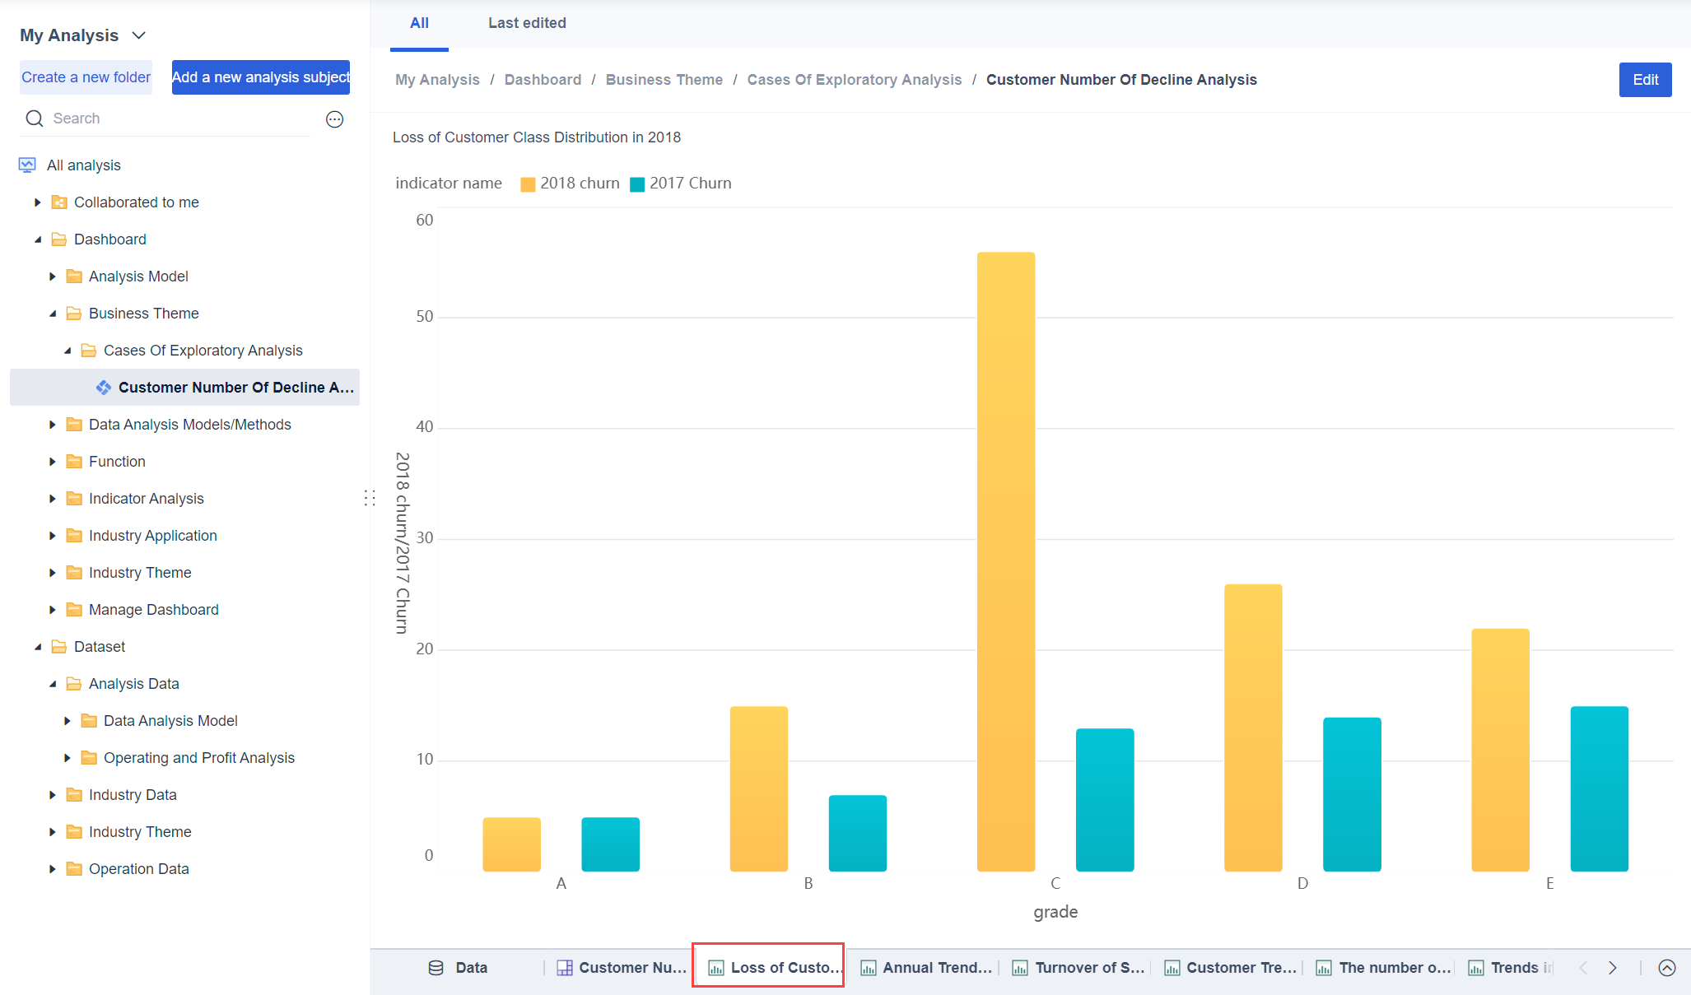The height and width of the screenshot is (995, 1691).
Task: Click the Data tab database icon
Action: 436,968
